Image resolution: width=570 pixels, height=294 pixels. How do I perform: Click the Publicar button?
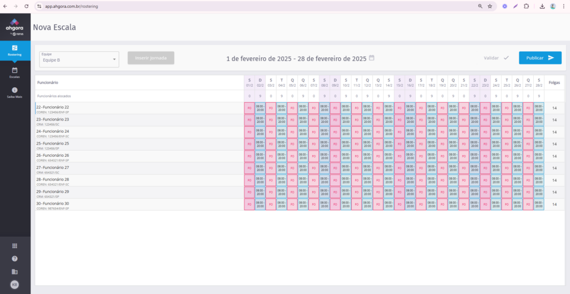click(540, 58)
